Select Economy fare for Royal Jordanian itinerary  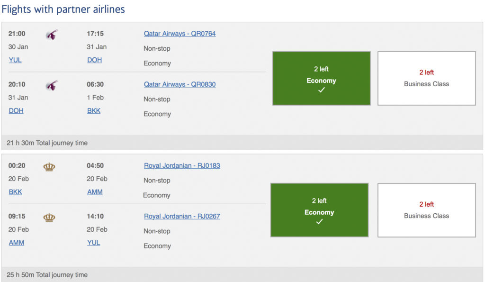pyautogui.click(x=319, y=210)
